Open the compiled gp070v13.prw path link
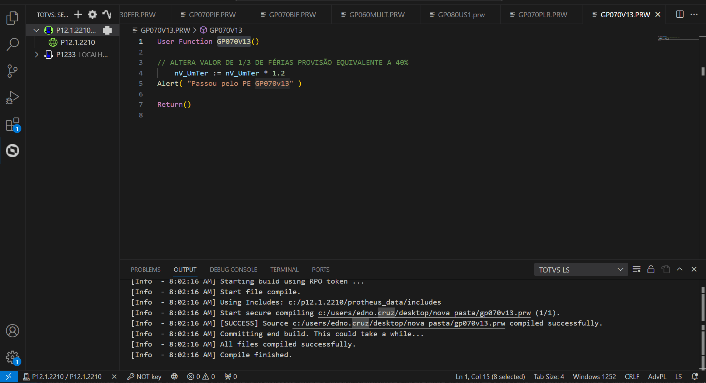 (399, 323)
